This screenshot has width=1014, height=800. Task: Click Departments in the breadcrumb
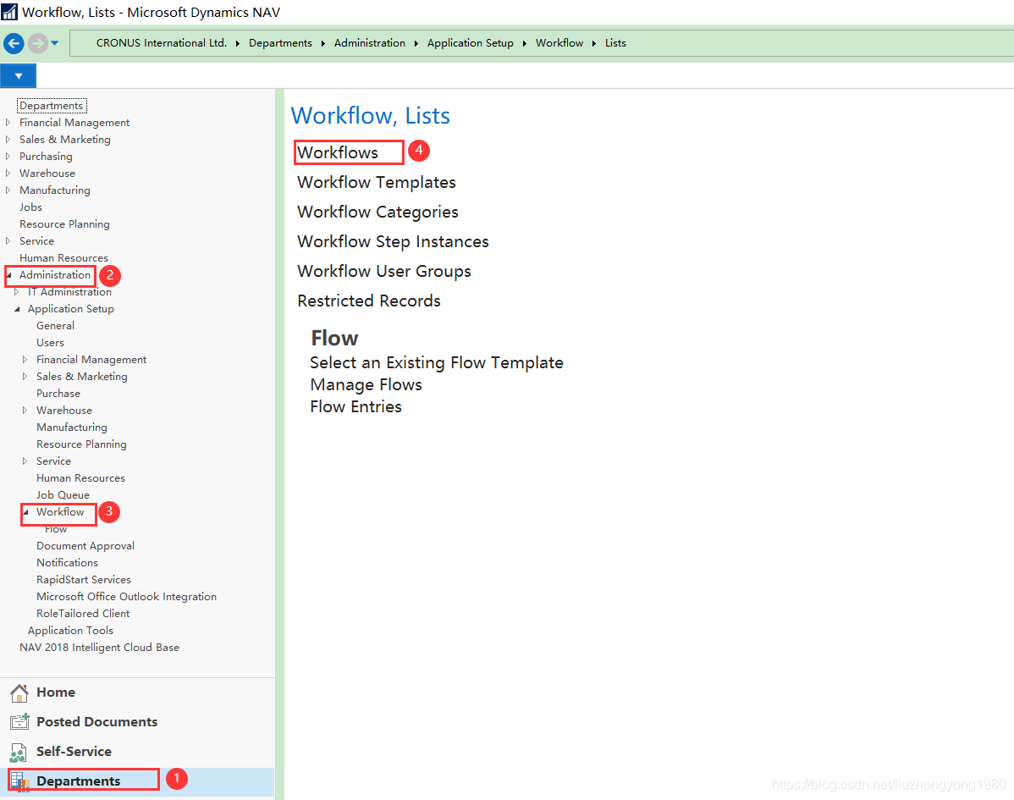click(280, 42)
